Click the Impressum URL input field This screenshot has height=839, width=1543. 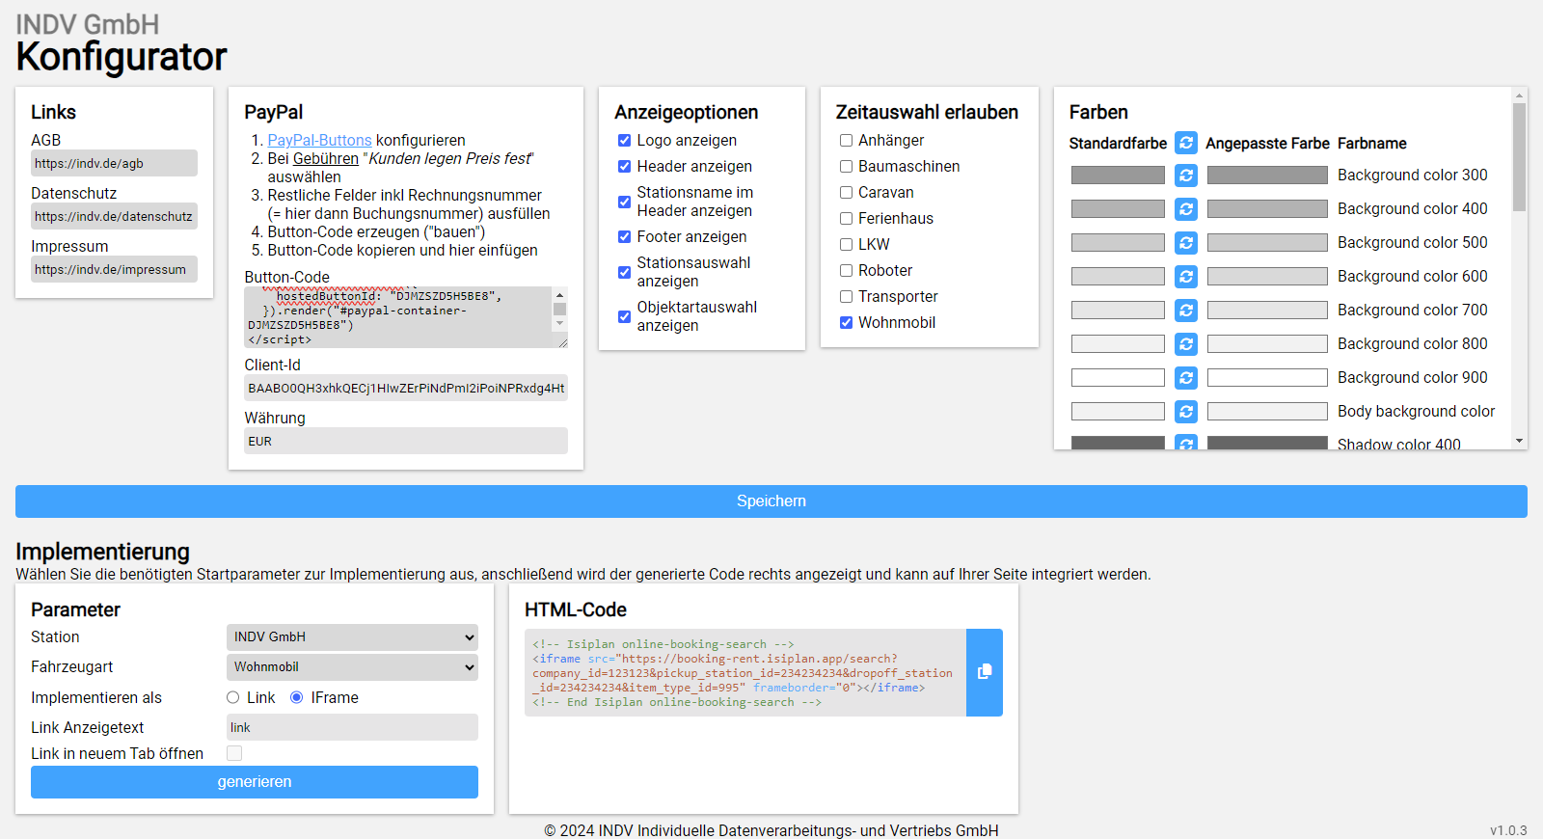pos(114,269)
